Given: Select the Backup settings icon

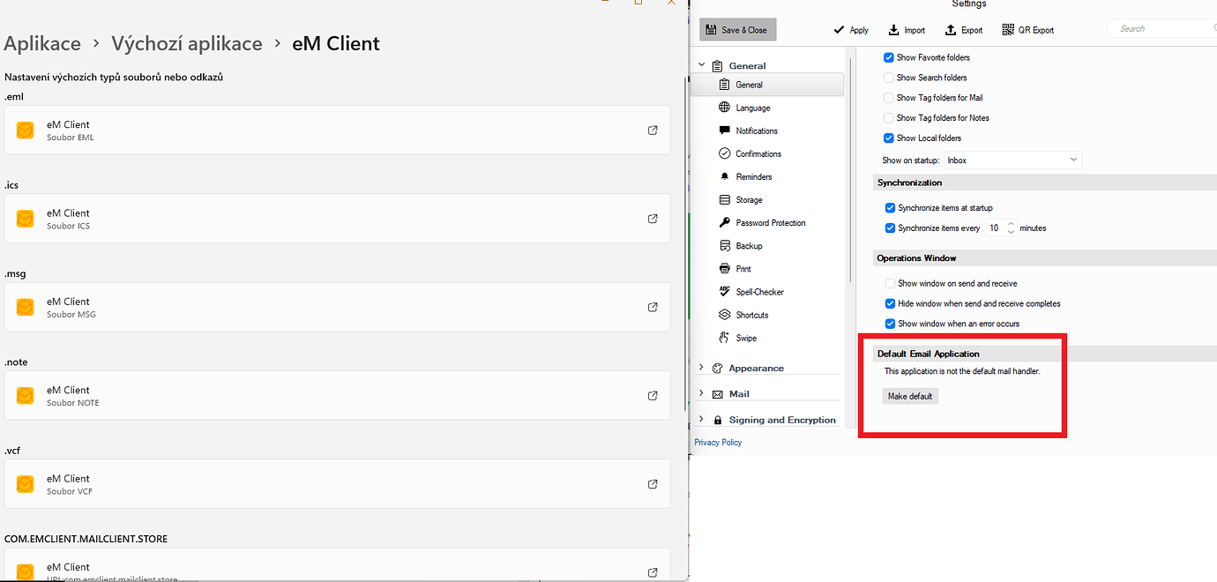Looking at the screenshot, I should click(x=724, y=245).
